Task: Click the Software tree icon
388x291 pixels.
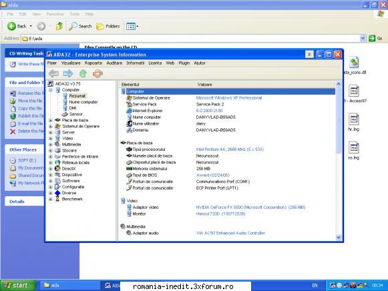Action: click(57, 181)
